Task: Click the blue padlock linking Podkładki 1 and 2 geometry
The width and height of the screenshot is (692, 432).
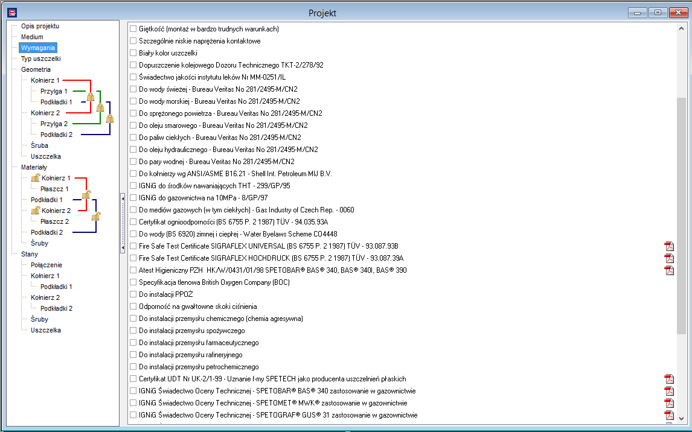Action: (110, 118)
